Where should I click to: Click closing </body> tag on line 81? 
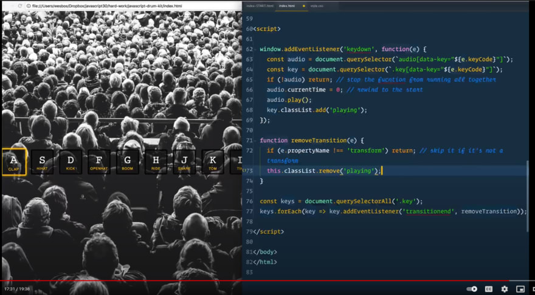click(265, 252)
